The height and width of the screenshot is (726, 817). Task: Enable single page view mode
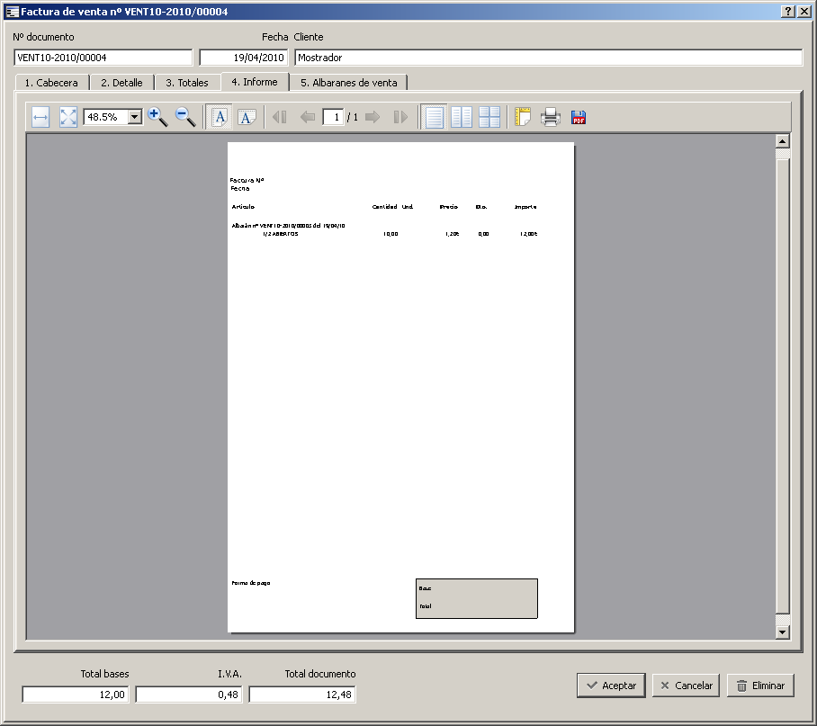[x=435, y=117]
